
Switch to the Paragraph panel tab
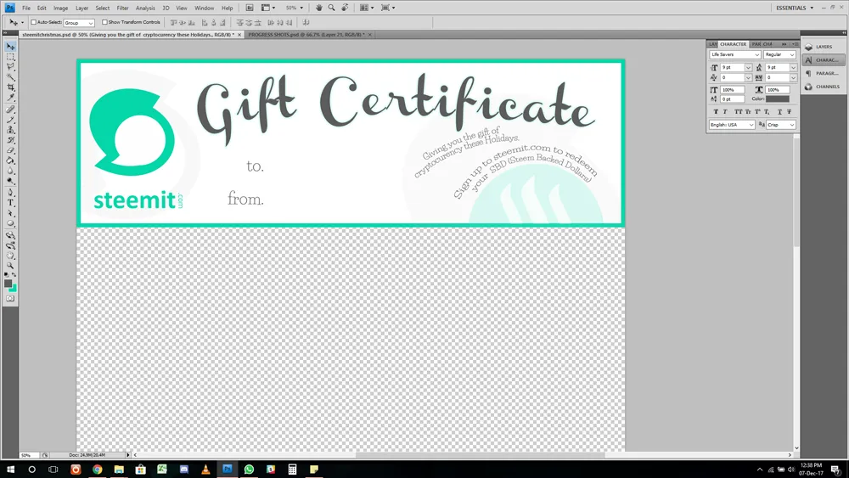(x=756, y=44)
